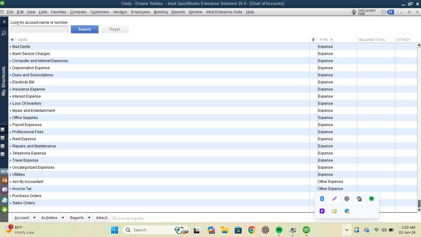421x237 pixels.
Task: Open the Reports button dropdown arrow at bottom
Action: click(x=89, y=218)
